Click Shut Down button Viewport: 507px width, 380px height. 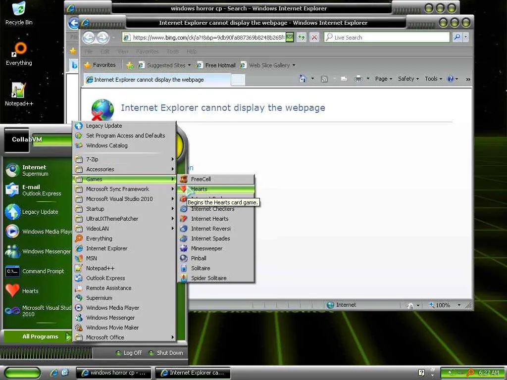(166, 353)
